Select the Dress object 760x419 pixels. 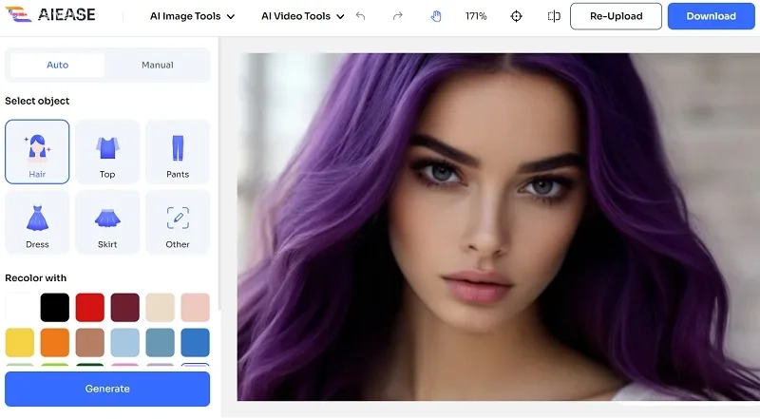(x=37, y=222)
